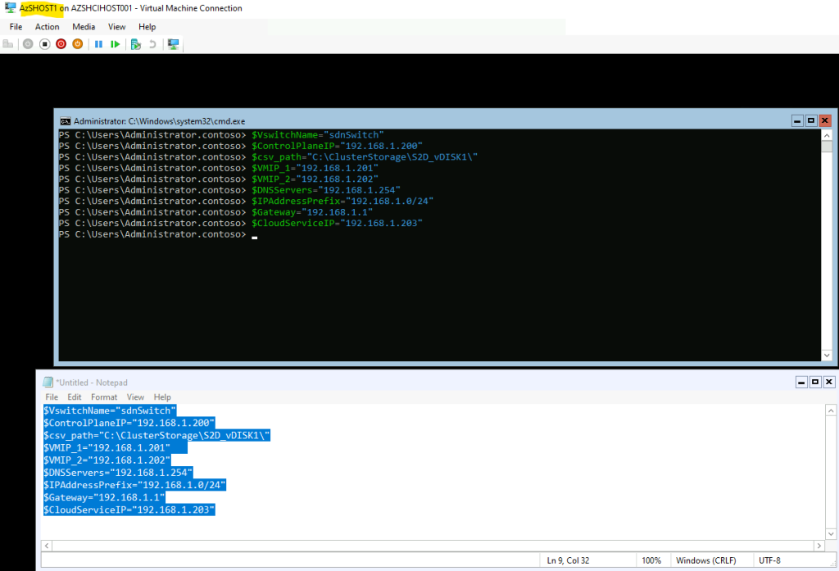Open the VM Connection Help menu
The width and height of the screenshot is (839, 571).
pos(147,27)
